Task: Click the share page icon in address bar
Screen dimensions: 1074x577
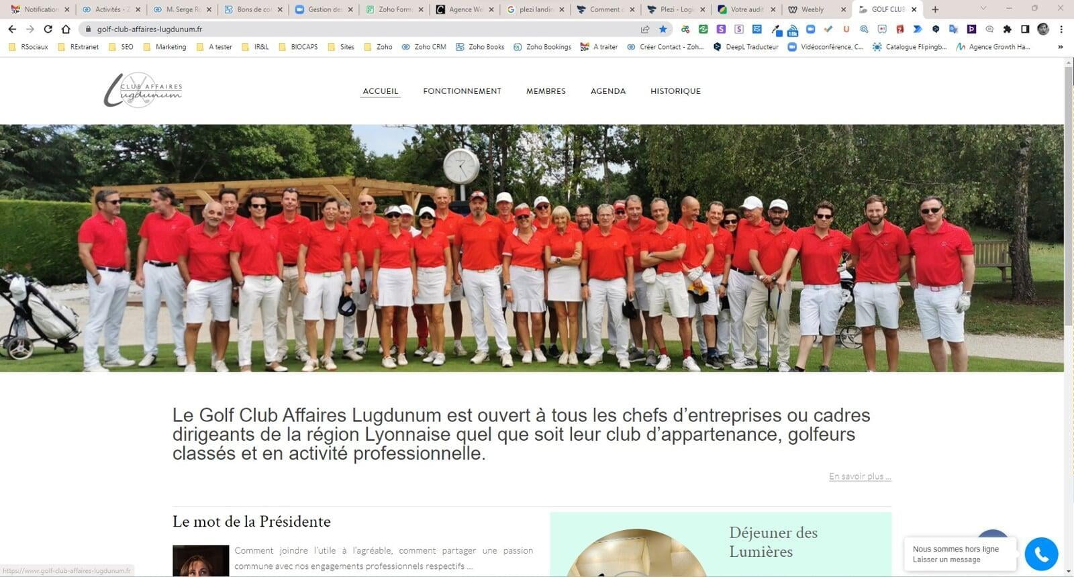Action: (x=645, y=29)
